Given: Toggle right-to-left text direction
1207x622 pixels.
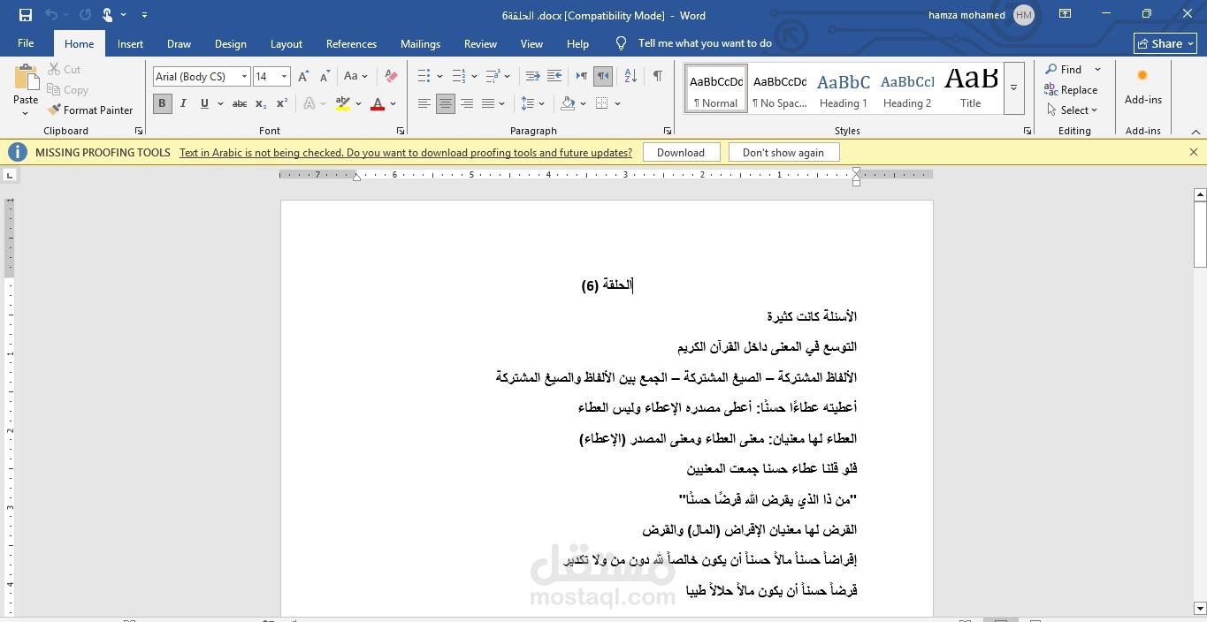Looking at the screenshot, I should (603, 77).
